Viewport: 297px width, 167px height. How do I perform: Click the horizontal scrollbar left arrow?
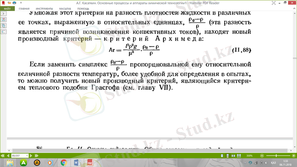[9, 151]
